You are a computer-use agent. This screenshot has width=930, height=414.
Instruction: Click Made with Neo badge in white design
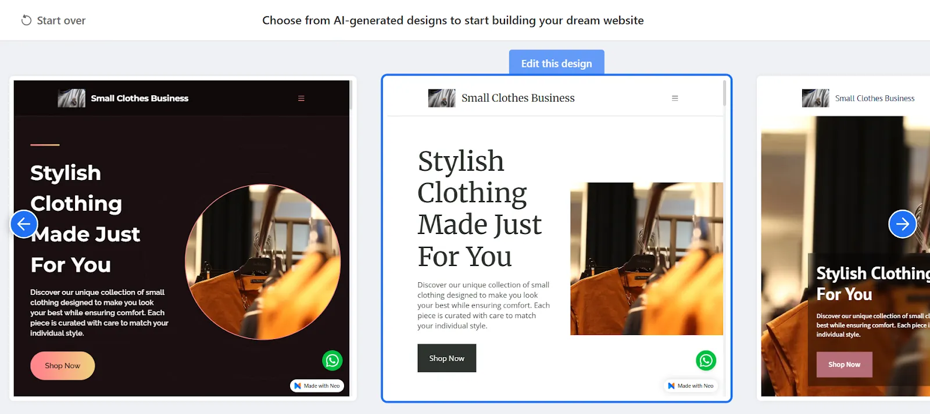pos(691,386)
